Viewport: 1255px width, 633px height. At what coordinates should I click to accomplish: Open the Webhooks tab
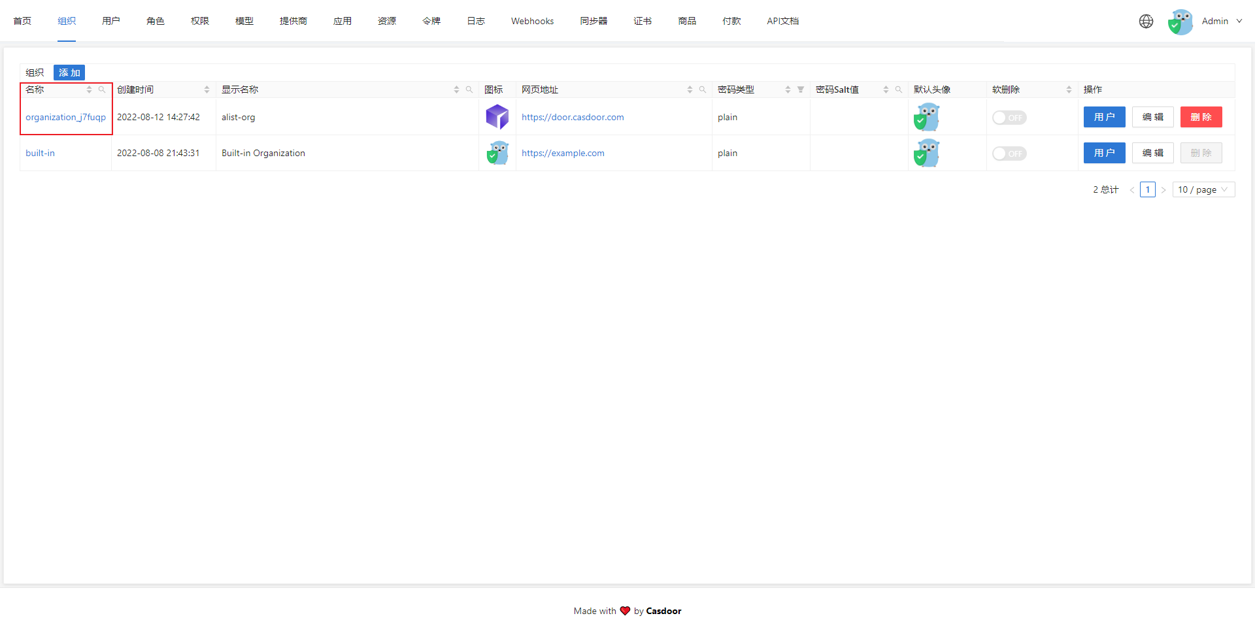click(532, 20)
